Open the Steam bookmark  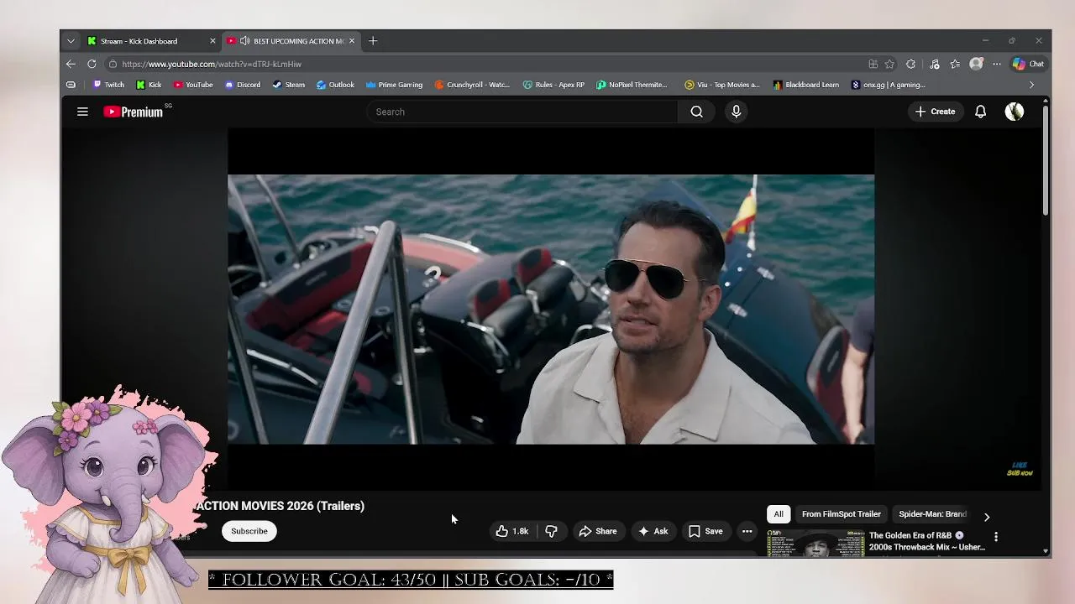(289, 85)
